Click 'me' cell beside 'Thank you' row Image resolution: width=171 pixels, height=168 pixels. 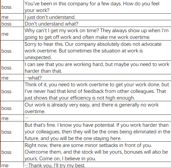click(x=12, y=165)
